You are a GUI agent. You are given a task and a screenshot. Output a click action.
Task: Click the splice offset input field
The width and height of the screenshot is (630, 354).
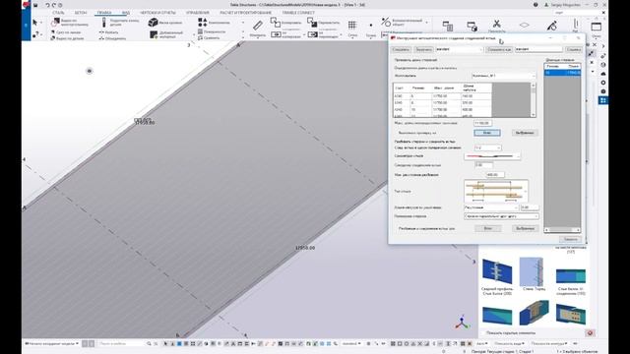click(x=483, y=165)
